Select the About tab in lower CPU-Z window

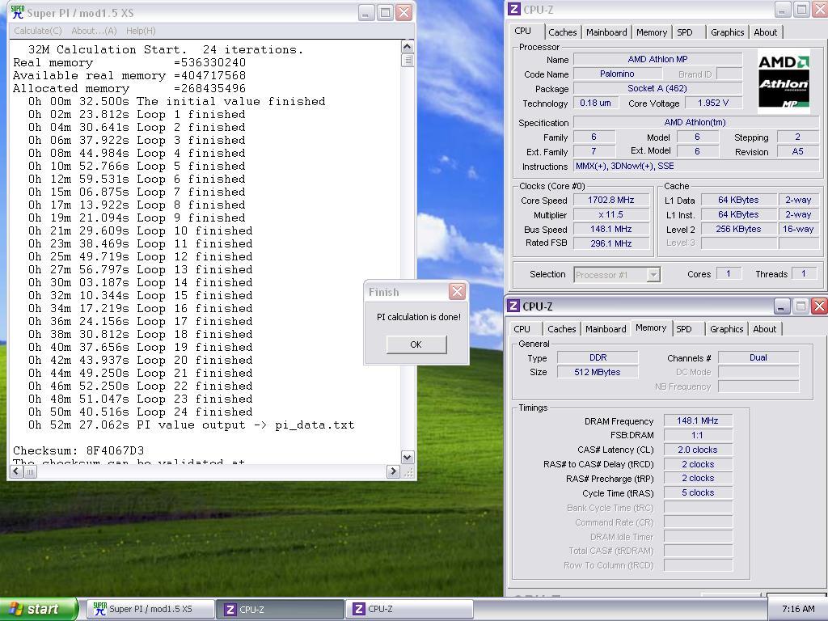tap(765, 329)
